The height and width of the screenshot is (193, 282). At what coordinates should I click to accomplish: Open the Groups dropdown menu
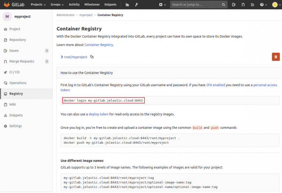(x=57, y=4)
